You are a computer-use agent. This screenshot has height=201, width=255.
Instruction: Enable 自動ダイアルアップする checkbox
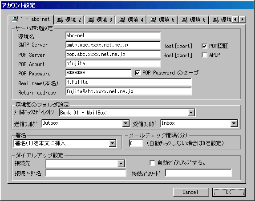[x=152, y=163]
